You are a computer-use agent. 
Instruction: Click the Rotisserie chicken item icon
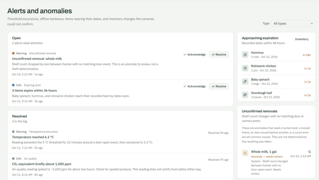click(245, 68)
